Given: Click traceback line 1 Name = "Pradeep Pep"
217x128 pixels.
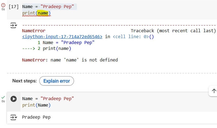Looking at the screenshot, I should tap(66, 43).
